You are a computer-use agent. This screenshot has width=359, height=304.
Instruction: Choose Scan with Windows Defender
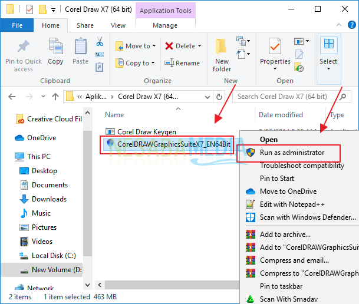click(x=299, y=217)
